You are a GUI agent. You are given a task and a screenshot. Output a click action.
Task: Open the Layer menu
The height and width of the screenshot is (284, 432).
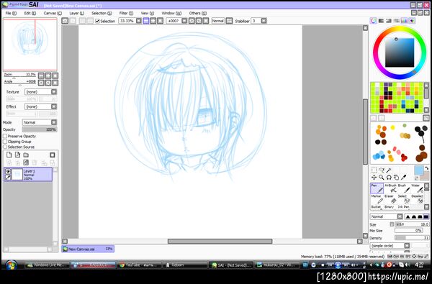tap(76, 13)
